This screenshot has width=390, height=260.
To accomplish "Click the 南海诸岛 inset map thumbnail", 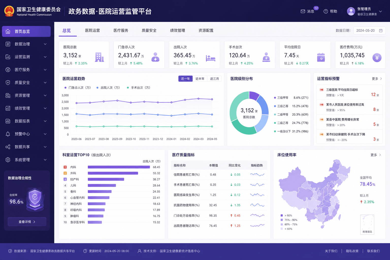I will point(367,224).
